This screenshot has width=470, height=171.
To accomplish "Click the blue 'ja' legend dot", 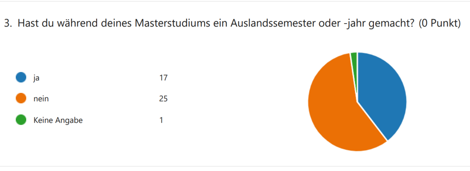I will tap(21, 78).
